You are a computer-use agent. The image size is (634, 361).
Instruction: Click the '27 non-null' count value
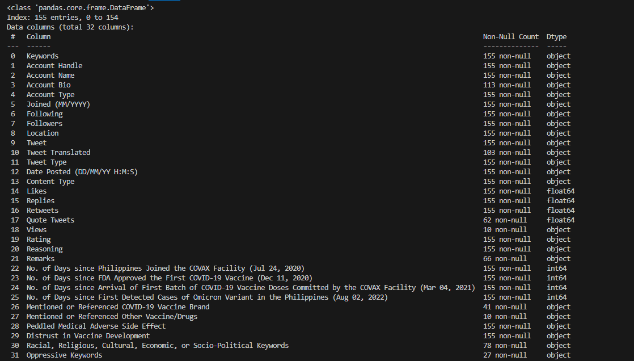point(505,355)
